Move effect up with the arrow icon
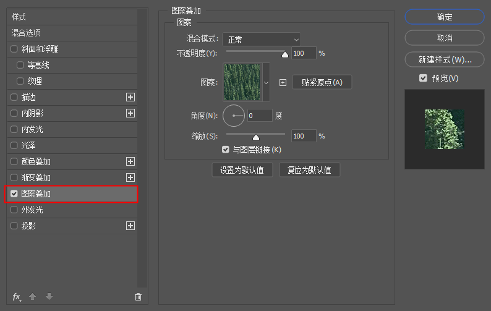 point(33,296)
